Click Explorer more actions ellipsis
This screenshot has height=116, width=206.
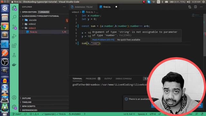point(64,7)
